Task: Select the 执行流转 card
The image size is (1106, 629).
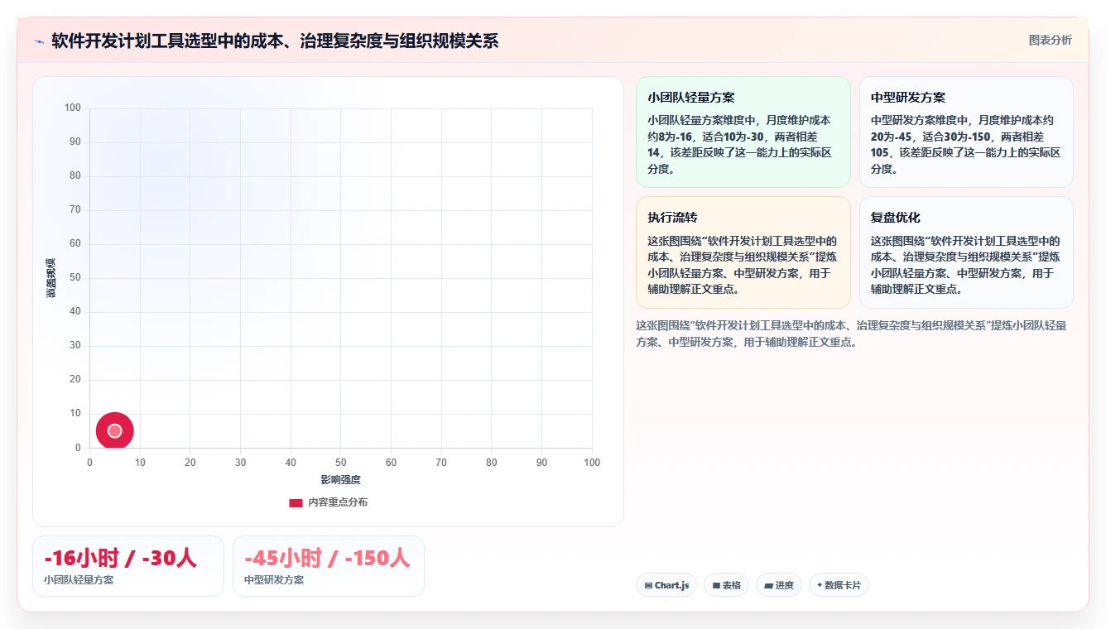Action: click(x=743, y=252)
